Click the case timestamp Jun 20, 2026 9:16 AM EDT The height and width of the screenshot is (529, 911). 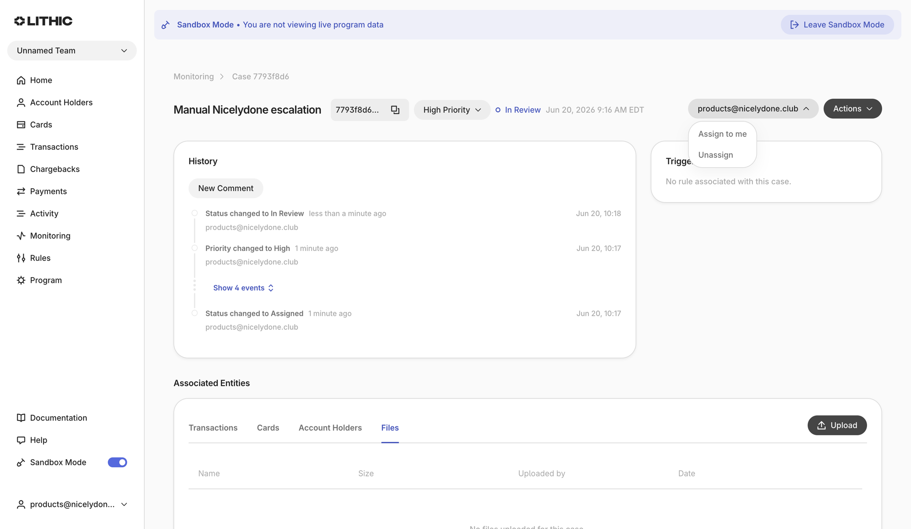(595, 110)
